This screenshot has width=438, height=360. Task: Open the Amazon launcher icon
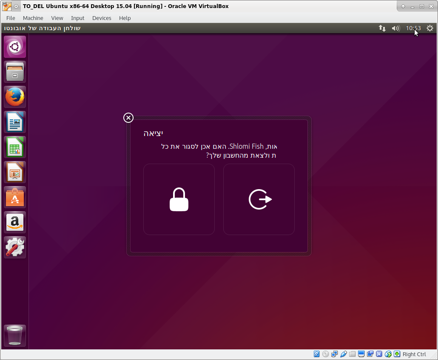[15, 222]
